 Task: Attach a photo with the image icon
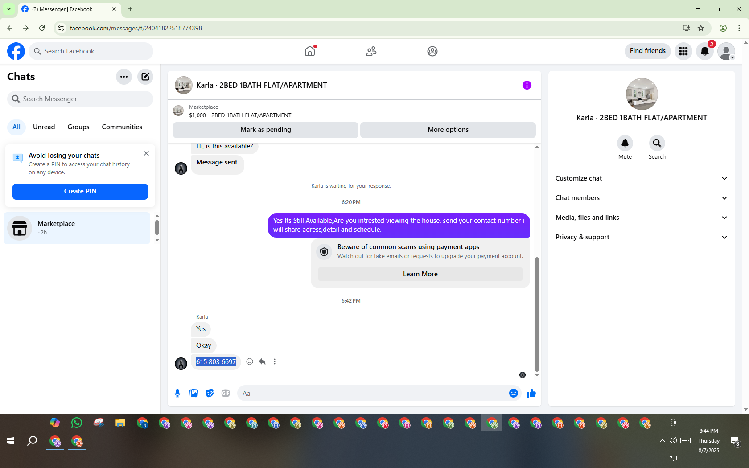193,393
